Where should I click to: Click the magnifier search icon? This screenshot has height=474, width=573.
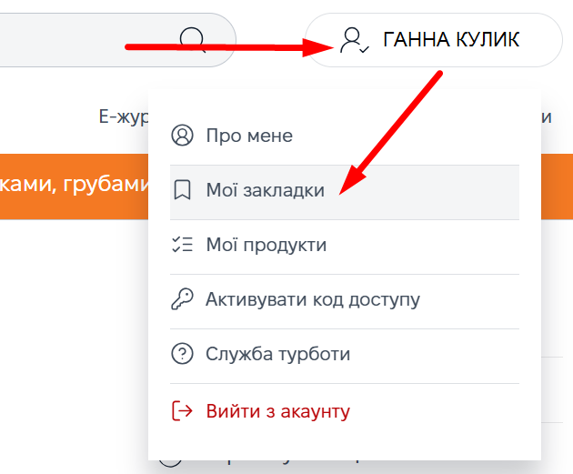pos(193,39)
